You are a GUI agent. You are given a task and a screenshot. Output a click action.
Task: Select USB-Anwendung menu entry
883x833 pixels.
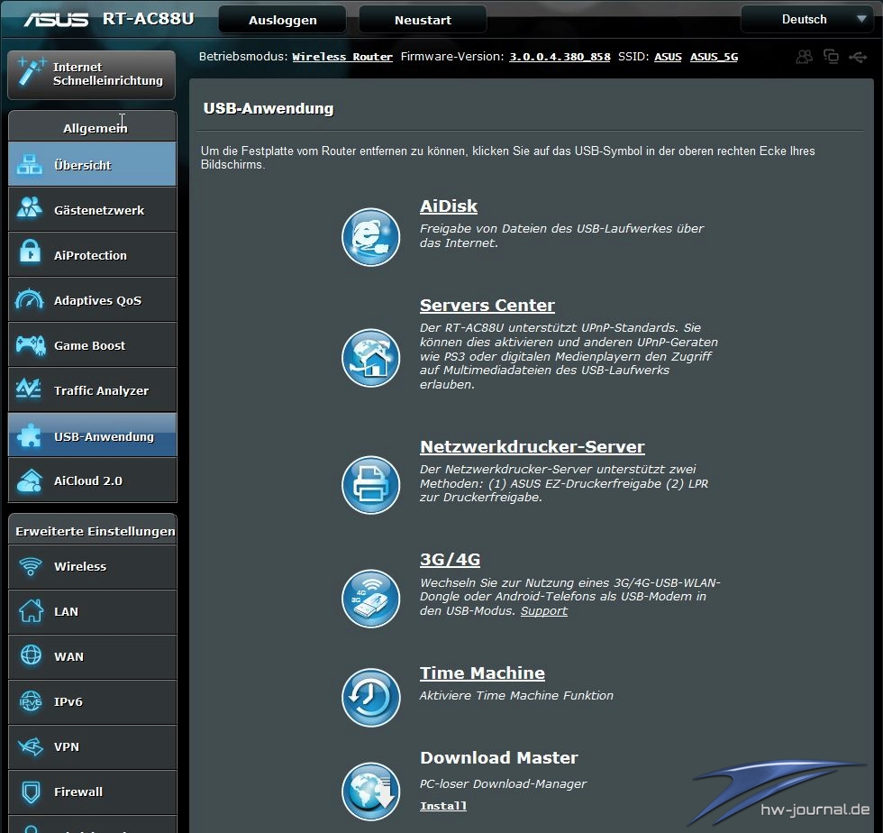tap(92, 435)
